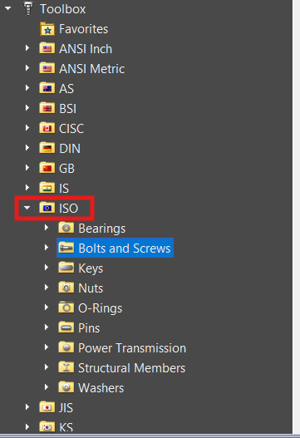Click the Bolts and Screws folder icon
Screen dimensions: 300x438
[66, 248]
